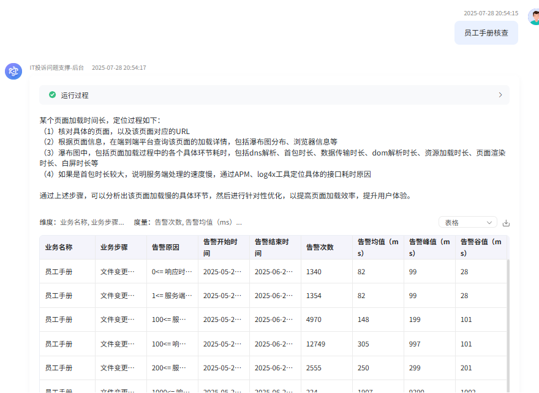
Task: Click the download icon beside the 表格 dropdown
Action: tap(506, 222)
